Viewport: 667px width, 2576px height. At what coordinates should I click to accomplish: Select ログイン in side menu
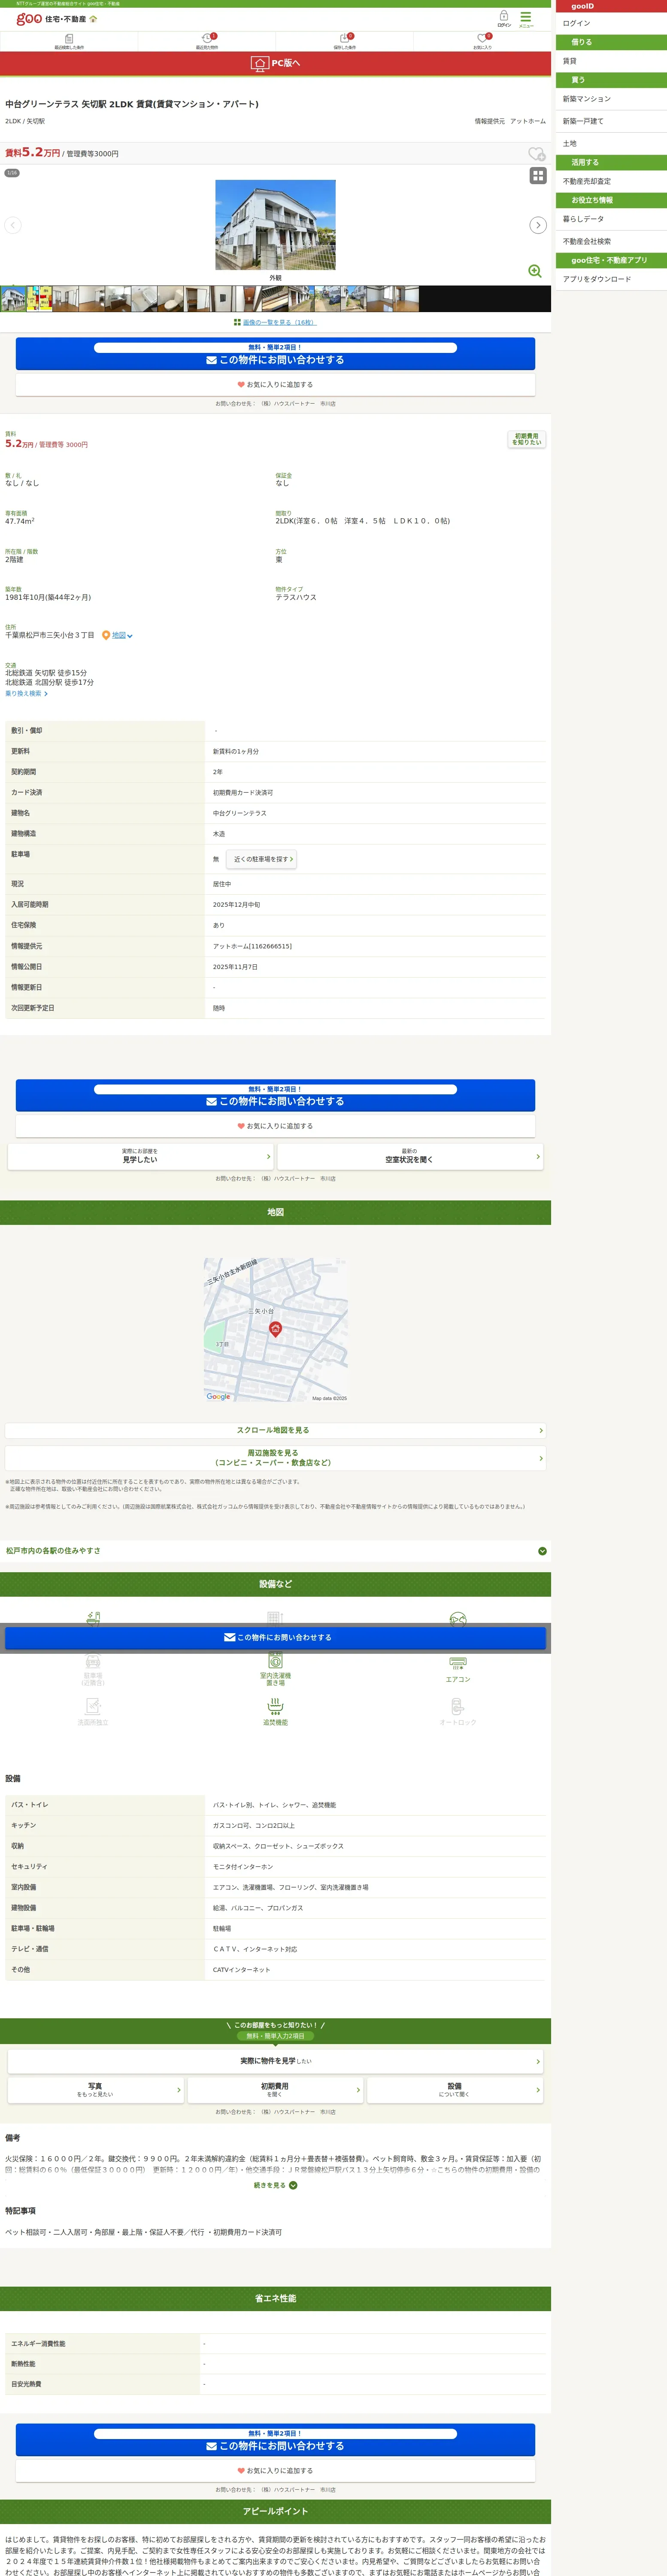tap(611, 23)
